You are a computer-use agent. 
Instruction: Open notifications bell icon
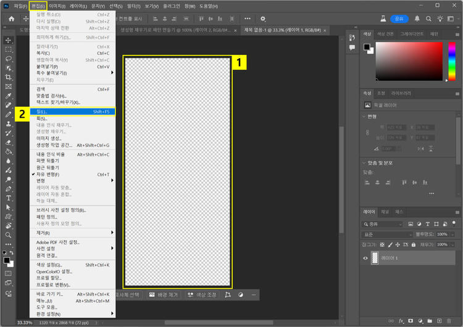(x=417, y=19)
